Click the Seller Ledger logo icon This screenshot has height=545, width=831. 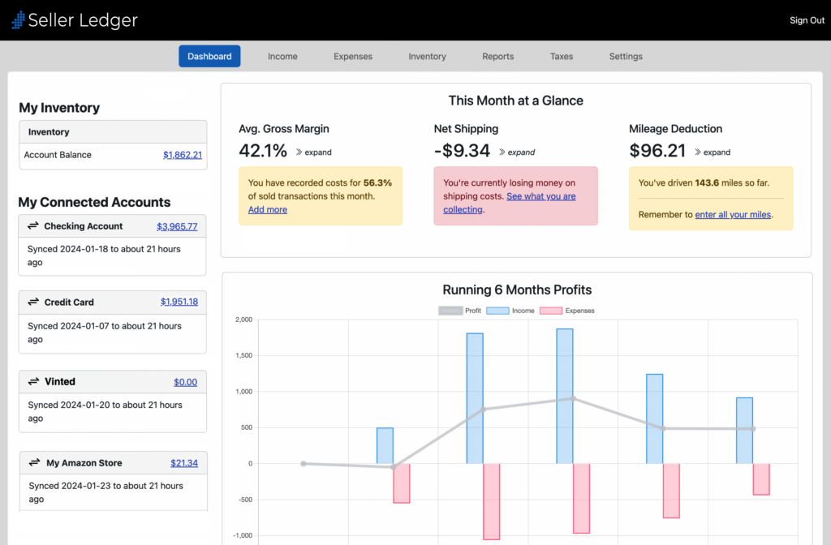tap(19, 20)
